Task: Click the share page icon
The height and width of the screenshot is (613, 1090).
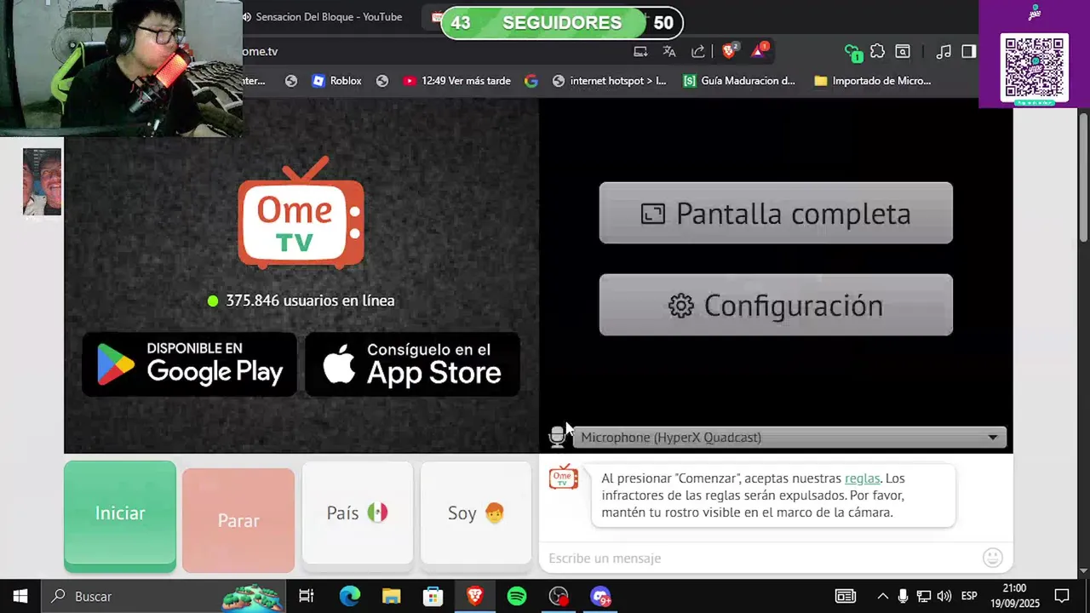Action: tap(698, 52)
